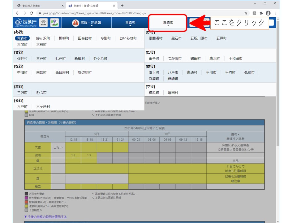Image resolution: width=297 pixels, height=223 pixels.
Task: Select 鶴田町
Action: (x=196, y=59)
